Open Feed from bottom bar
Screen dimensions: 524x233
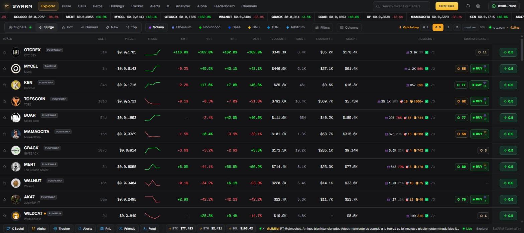coord(149,229)
